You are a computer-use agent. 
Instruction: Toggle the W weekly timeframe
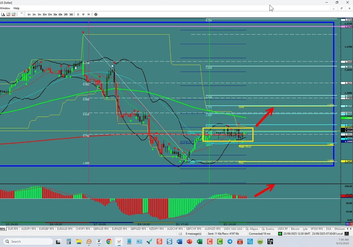coord(84,14)
